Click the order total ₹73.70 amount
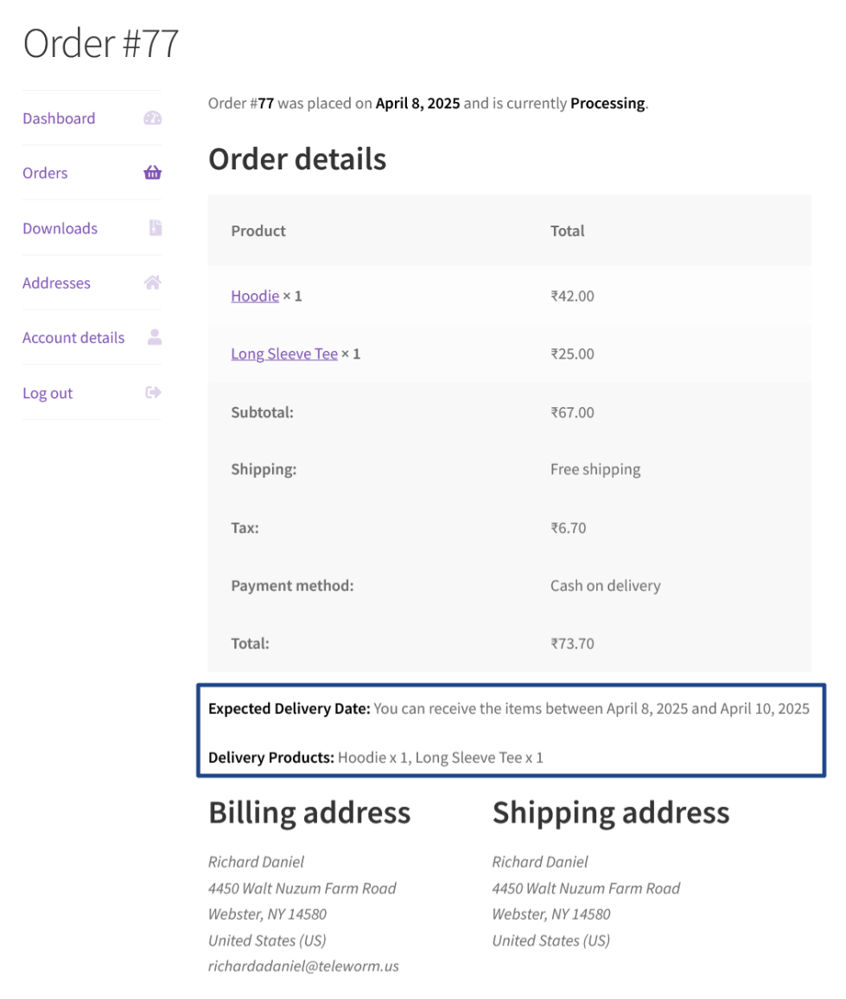The height and width of the screenshot is (999, 846). [x=572, y=643]
